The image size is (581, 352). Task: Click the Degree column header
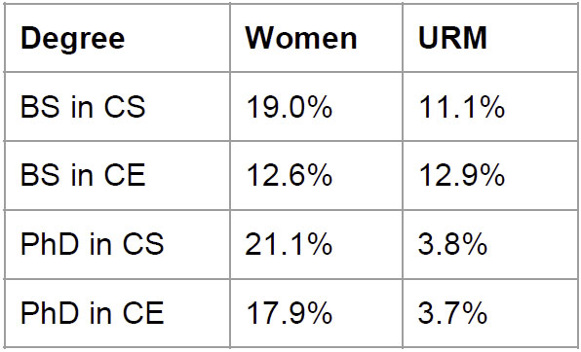(72, 39)
